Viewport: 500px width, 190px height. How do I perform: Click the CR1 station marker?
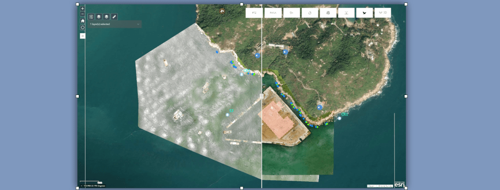(340, 118)
